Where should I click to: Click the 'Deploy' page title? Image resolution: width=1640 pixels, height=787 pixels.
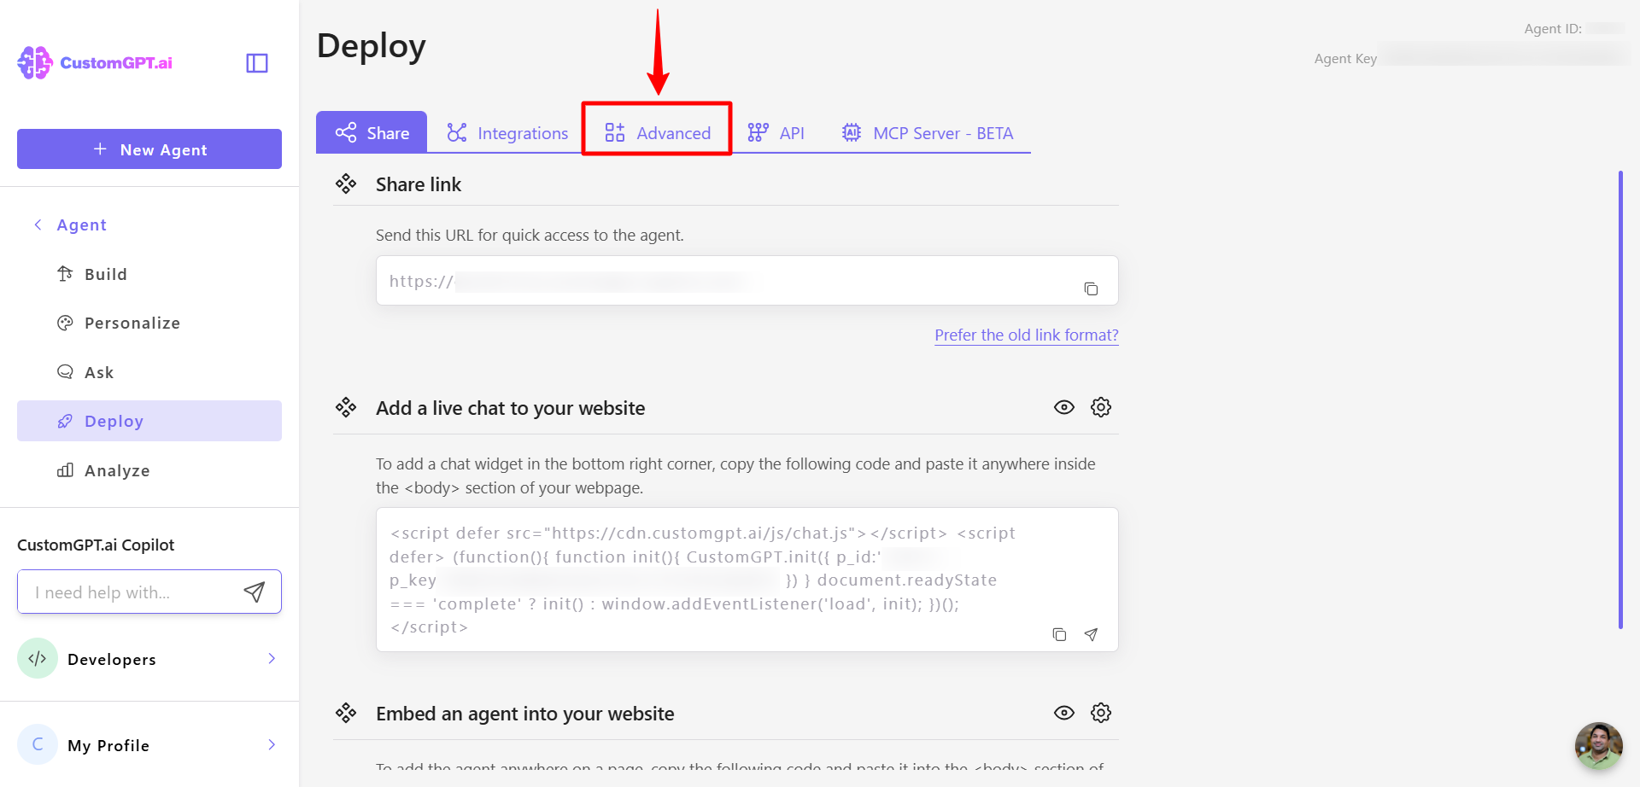click(x=371, y=46)
